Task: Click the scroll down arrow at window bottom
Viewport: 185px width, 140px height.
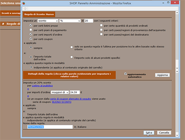Action: point(177,135)
